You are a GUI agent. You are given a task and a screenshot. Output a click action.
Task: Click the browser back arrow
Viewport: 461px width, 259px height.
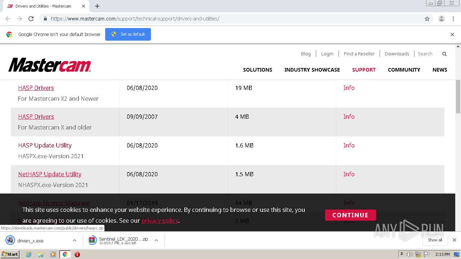(x=8, y=19)
